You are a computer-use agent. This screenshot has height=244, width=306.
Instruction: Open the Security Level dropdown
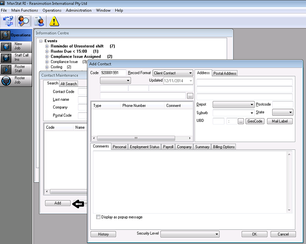190,234
